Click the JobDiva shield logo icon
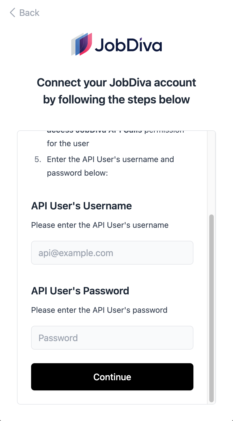The height and width of the screenshot is (421, 233). click(x=82, y=44)
